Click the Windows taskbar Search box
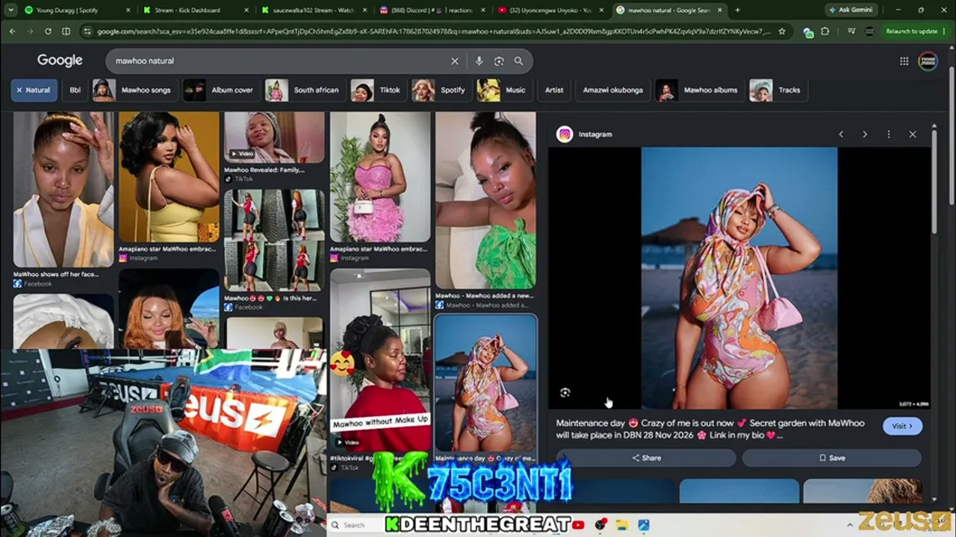Viewport: 956px width, 537px height. [356, 525]
